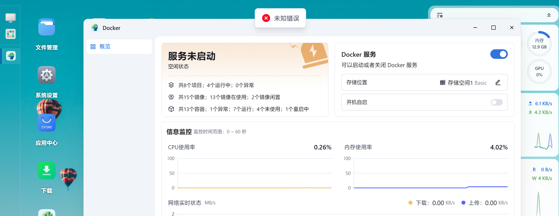Collapse the monitor widget with double chevron
The image size is (559, 216).
[549, 15]
